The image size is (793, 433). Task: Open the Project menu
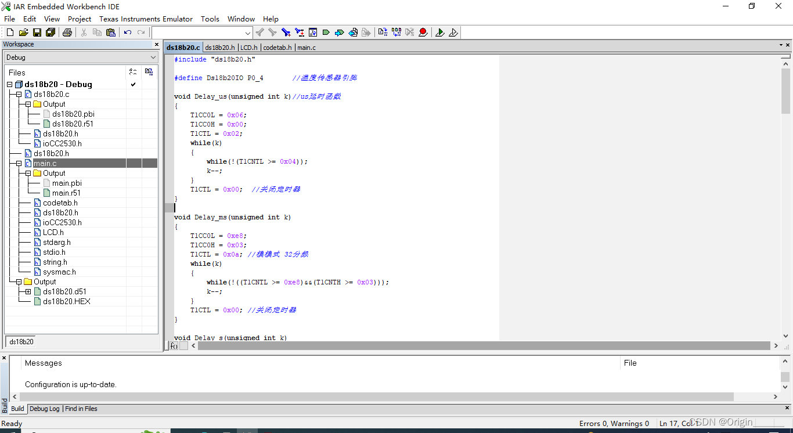pos(80,19)
